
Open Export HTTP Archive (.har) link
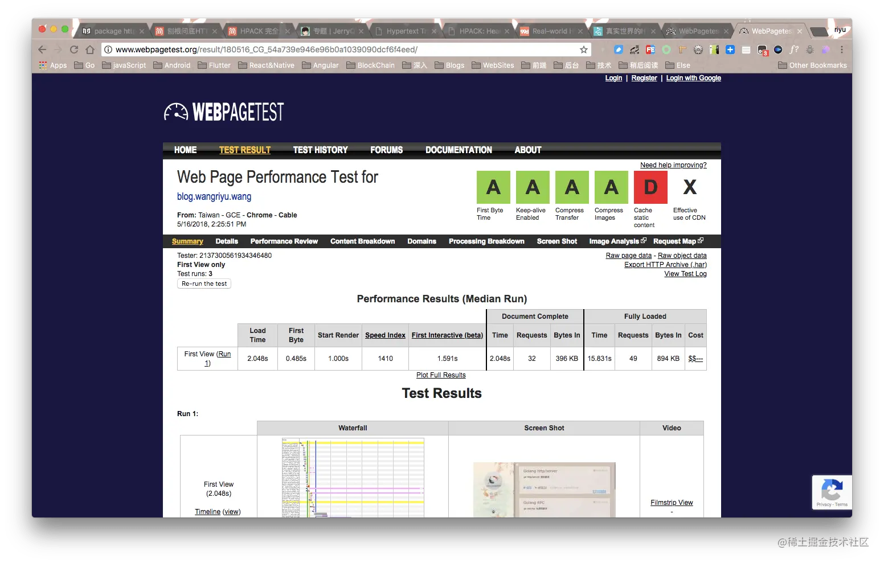click(666, 265)
